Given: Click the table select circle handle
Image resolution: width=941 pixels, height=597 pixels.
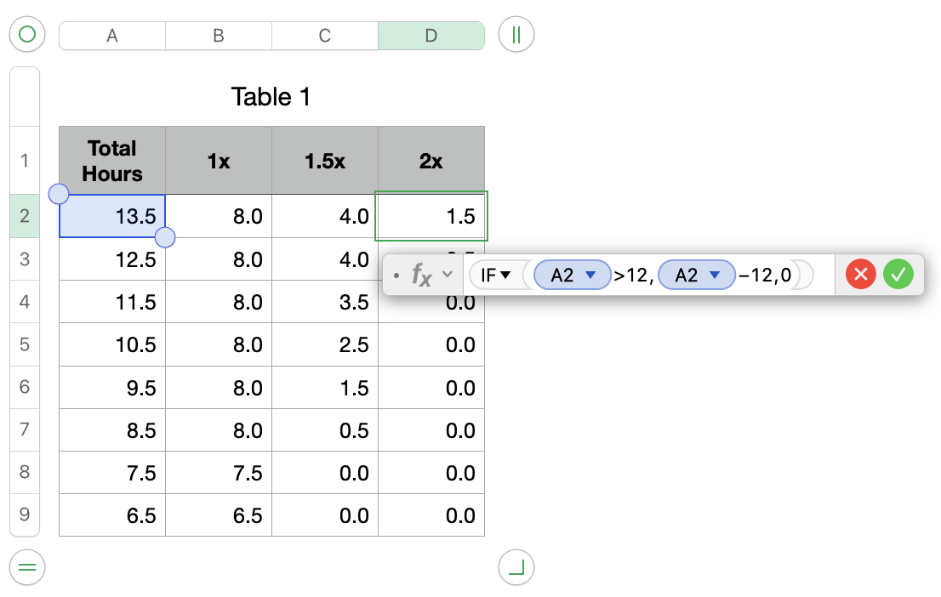Looking at the screenshot, I should pos(27,35).
